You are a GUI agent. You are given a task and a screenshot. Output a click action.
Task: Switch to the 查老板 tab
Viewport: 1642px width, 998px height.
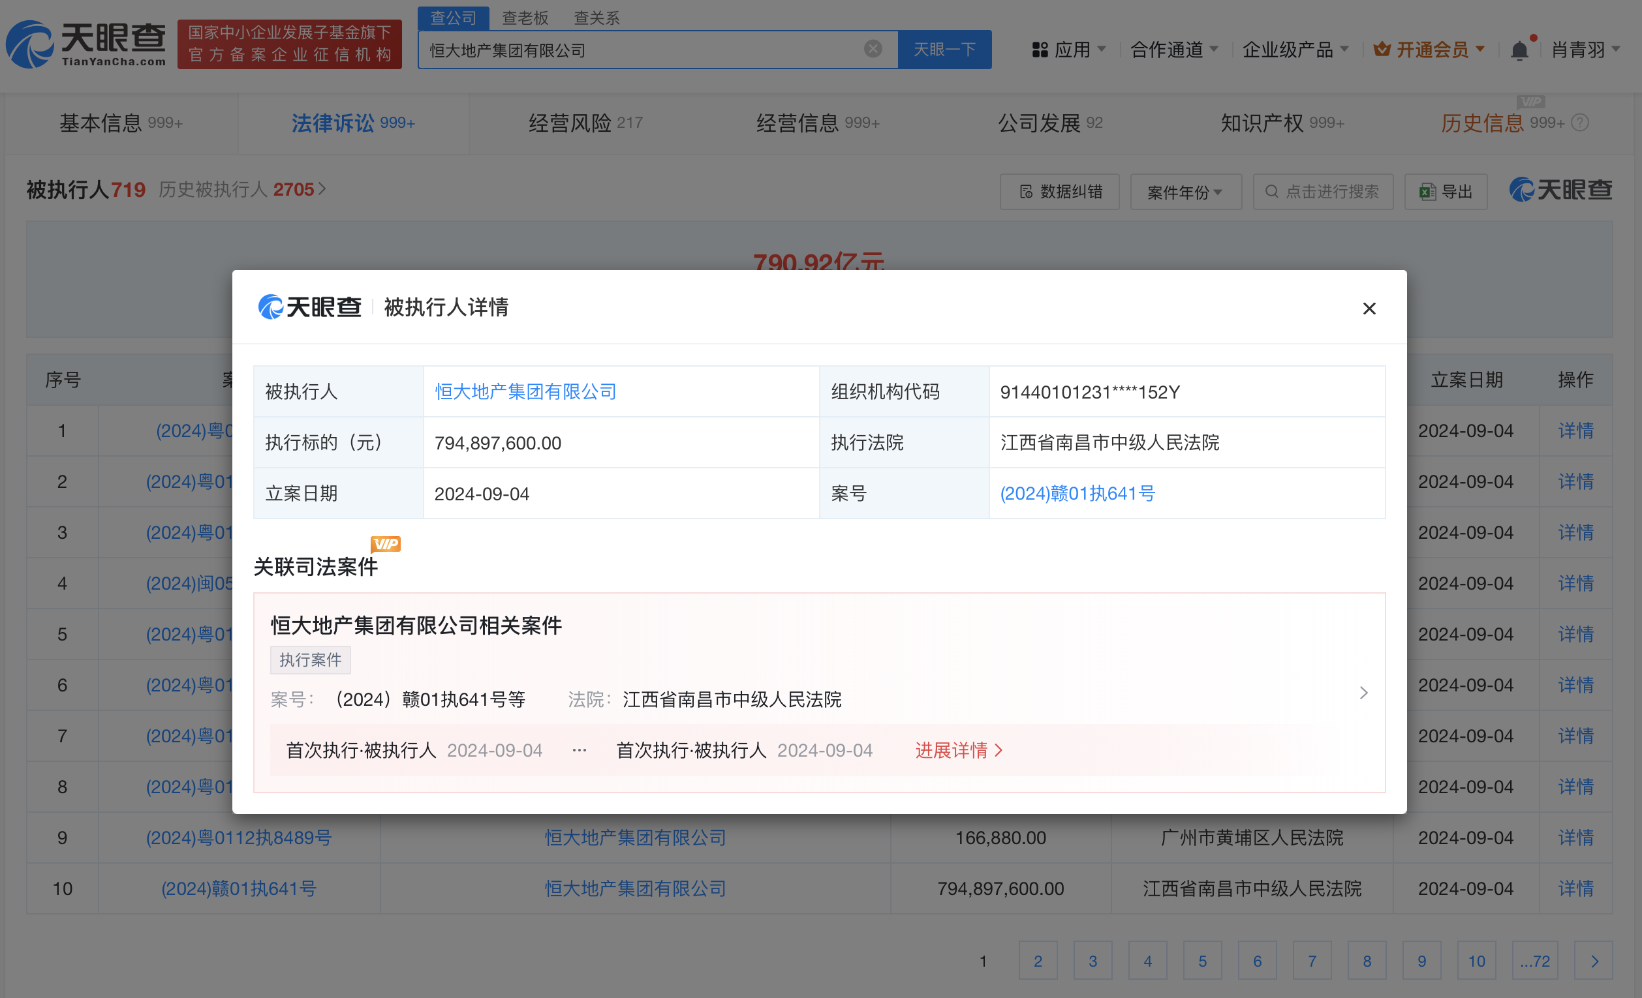coord(526,18)
